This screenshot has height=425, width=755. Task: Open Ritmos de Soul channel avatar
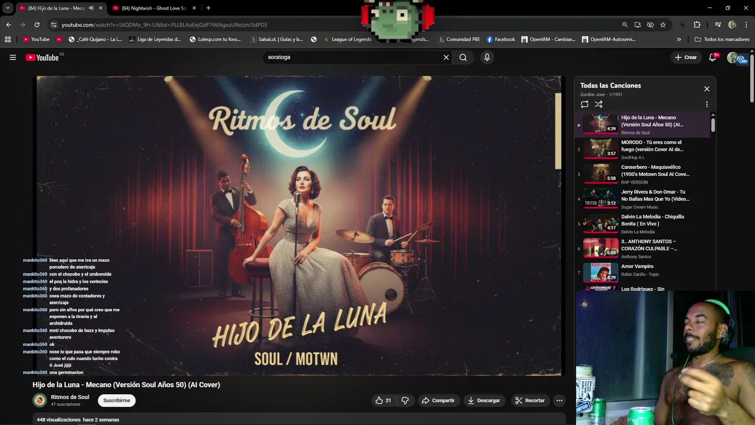(40, 400)
